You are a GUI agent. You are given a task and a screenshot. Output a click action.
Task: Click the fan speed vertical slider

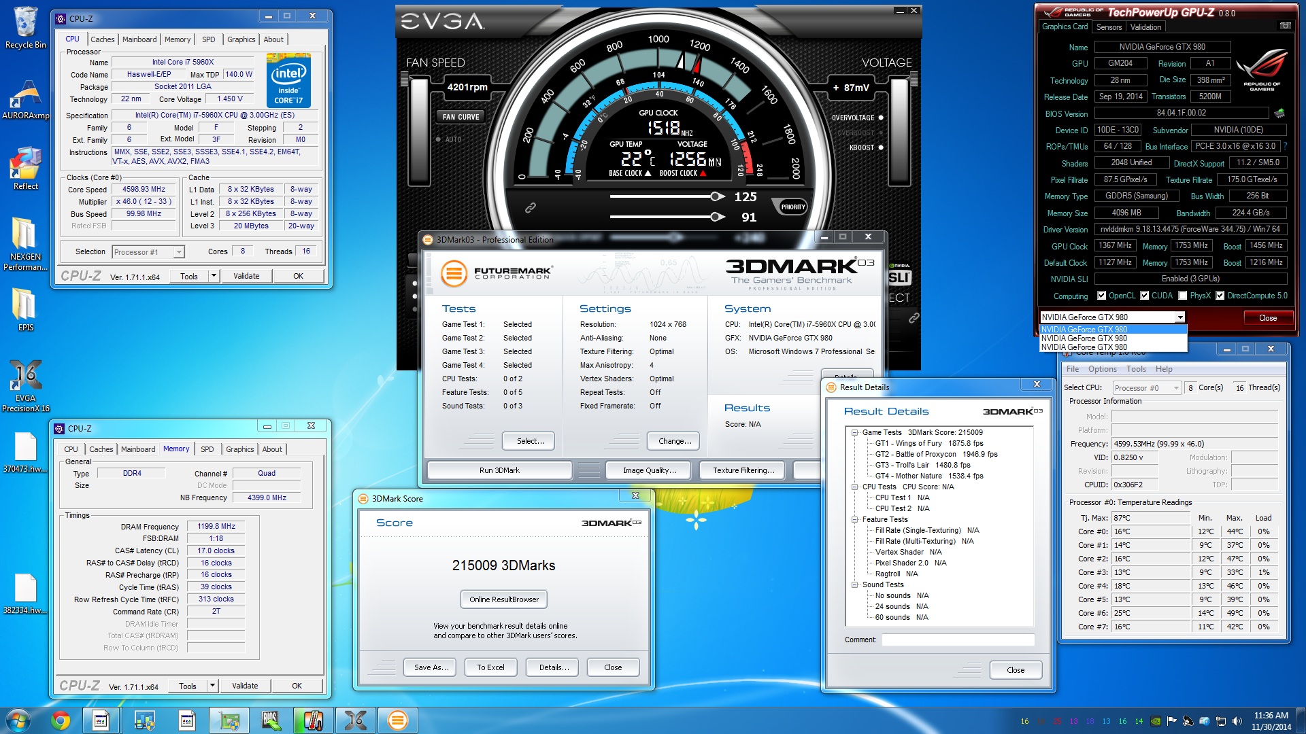click(x=419, y=131)
